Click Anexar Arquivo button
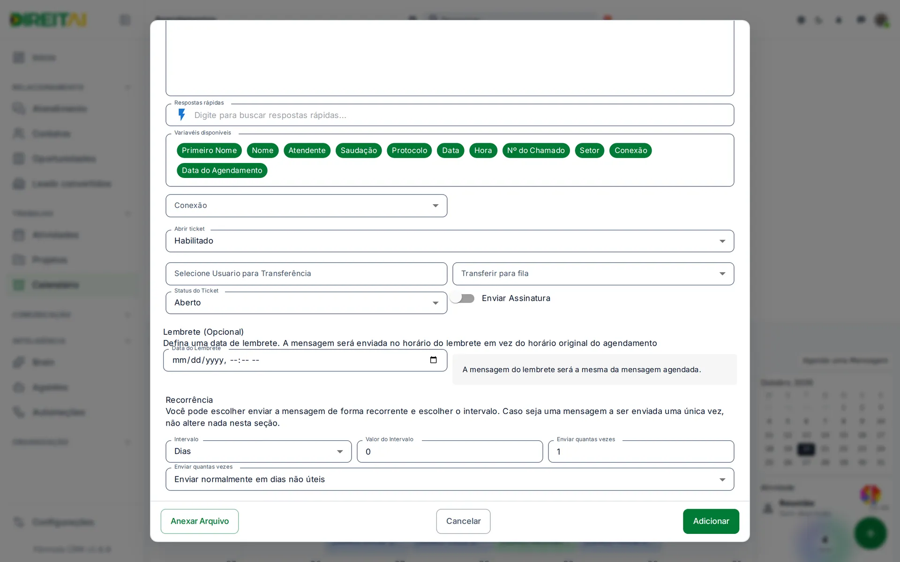This screenshot has width=900, height=562. pyautogui.click(x=200, y=521)
